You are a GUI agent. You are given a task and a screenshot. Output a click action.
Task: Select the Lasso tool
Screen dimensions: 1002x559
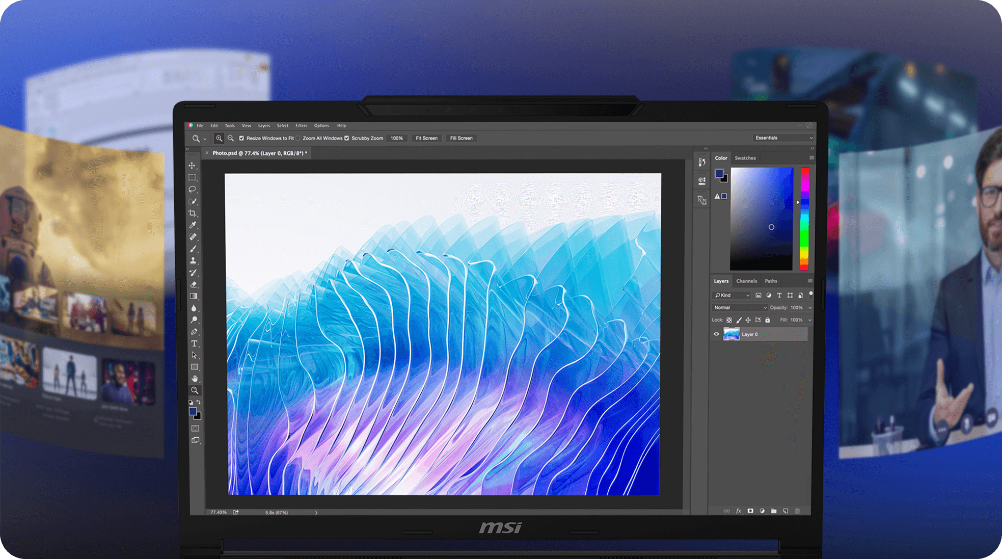pos(192,190)
